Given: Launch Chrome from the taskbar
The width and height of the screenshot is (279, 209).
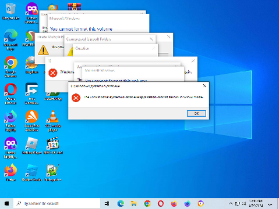Looking at the screenshot, I should coord(147,203).
